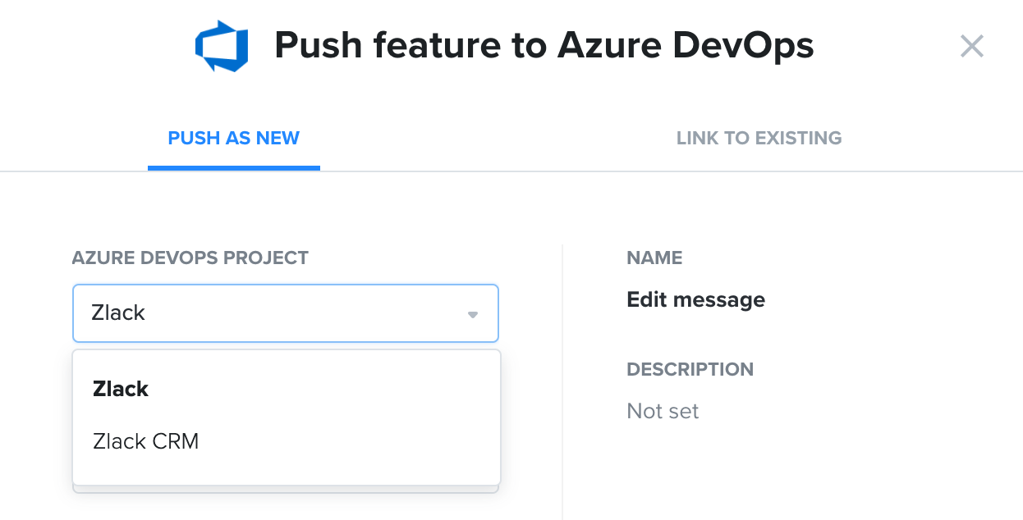The image size is (1023, 520).
Task: Click empty space below Zlack CRM in the list
Action: [285, 472]
